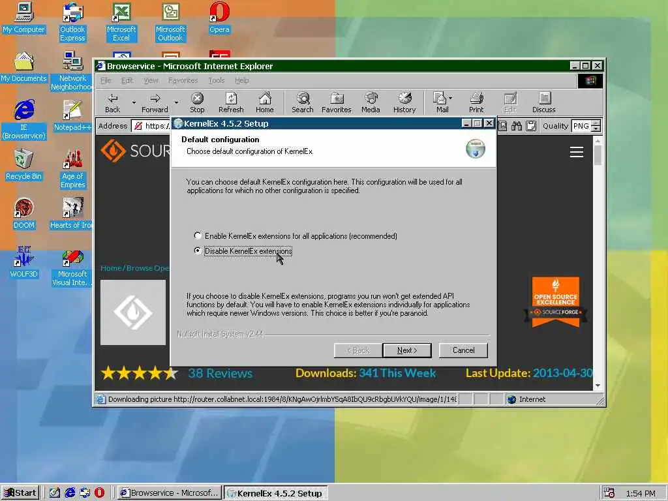
Task: Launch Opera from the quick launch bar
Action: pyautogui.click(x=99, y=493)
